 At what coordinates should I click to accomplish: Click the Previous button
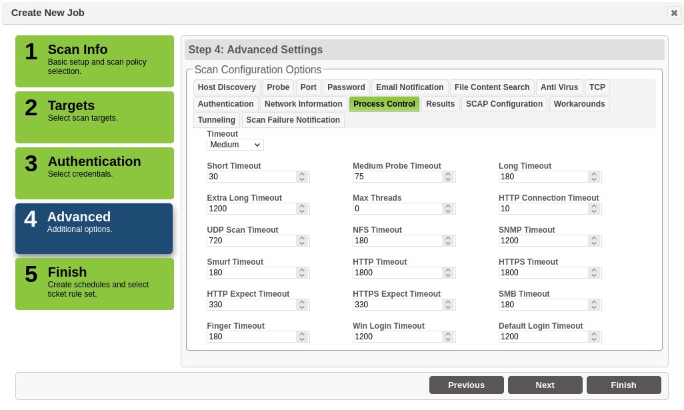pos(466,385)
